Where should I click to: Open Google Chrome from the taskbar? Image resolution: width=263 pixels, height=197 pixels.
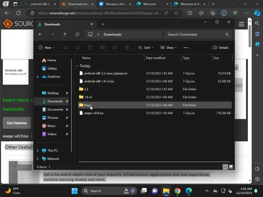[x=177, y=191]
